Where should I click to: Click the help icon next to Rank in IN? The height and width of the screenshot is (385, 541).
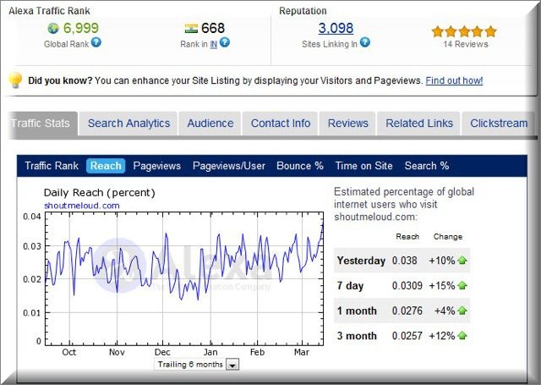224,42
